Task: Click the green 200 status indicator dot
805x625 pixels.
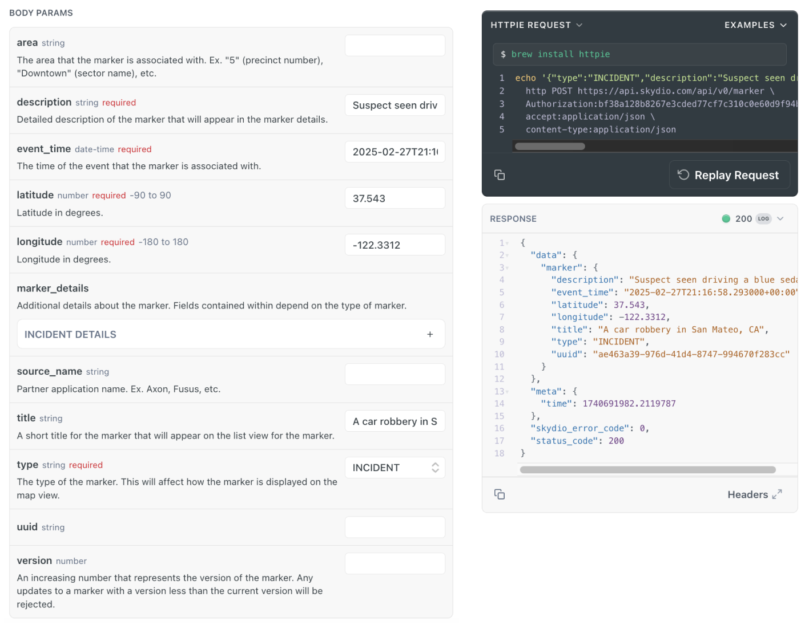Action: point(726,218)
